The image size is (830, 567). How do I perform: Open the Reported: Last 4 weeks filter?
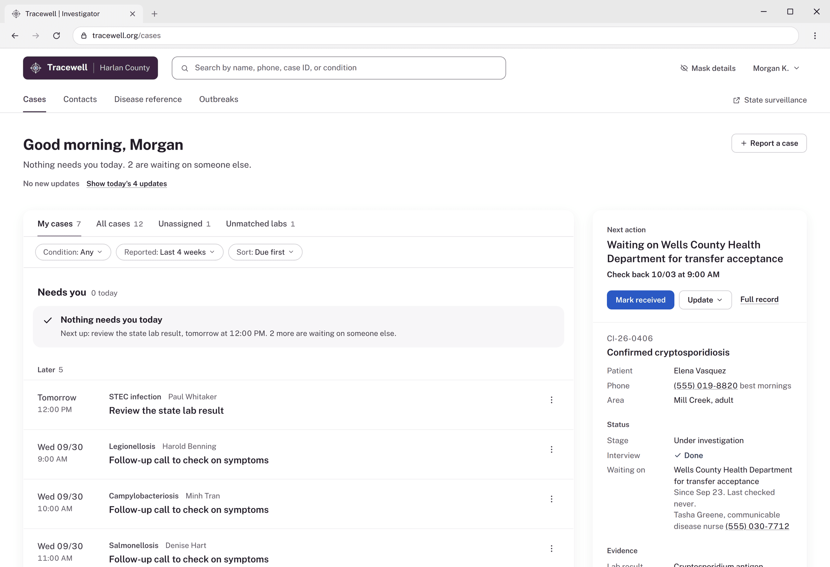170,252
